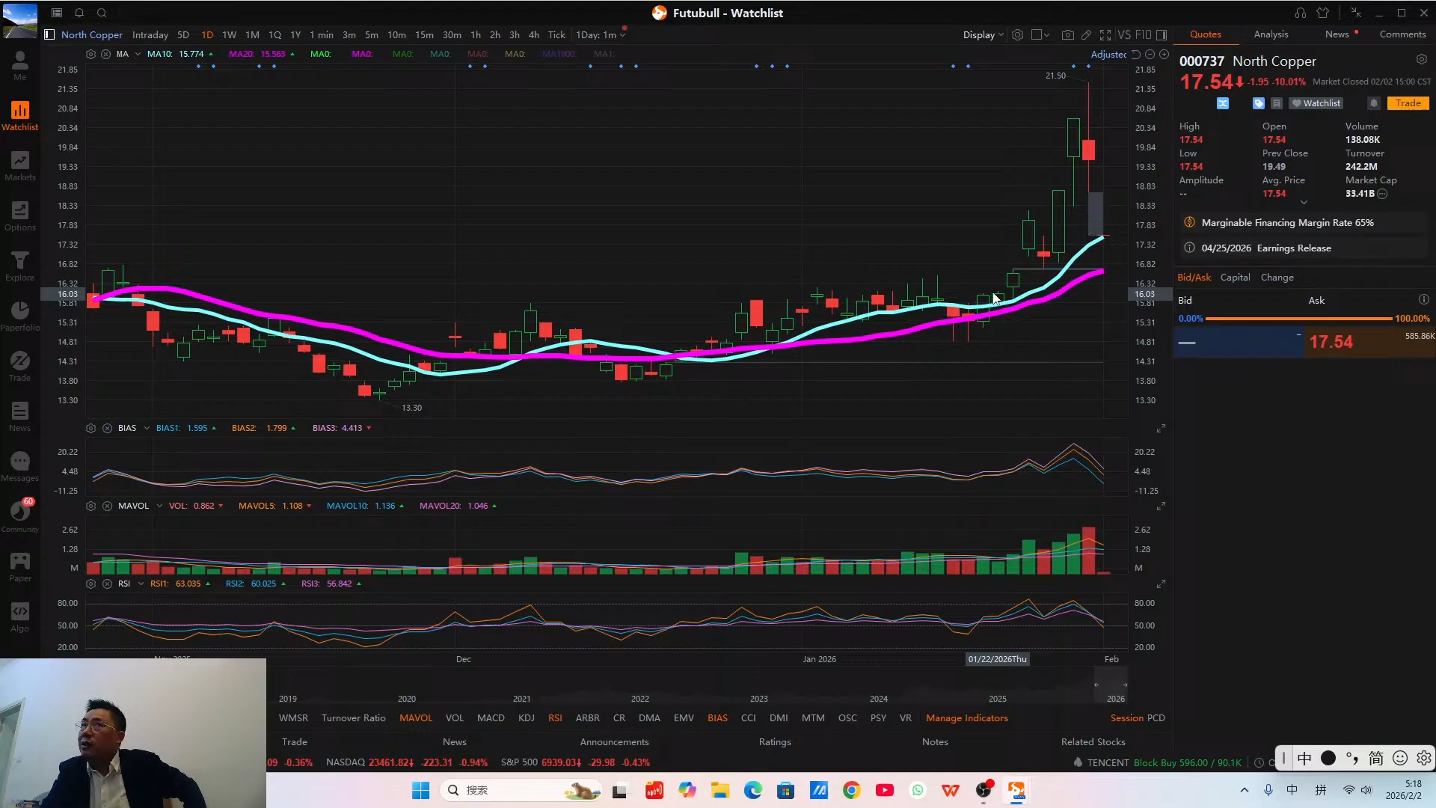This screenshot has width=1436, height=808.
Task: Toggle Watchlist heart for North Copper
Action: (1316, 103)
